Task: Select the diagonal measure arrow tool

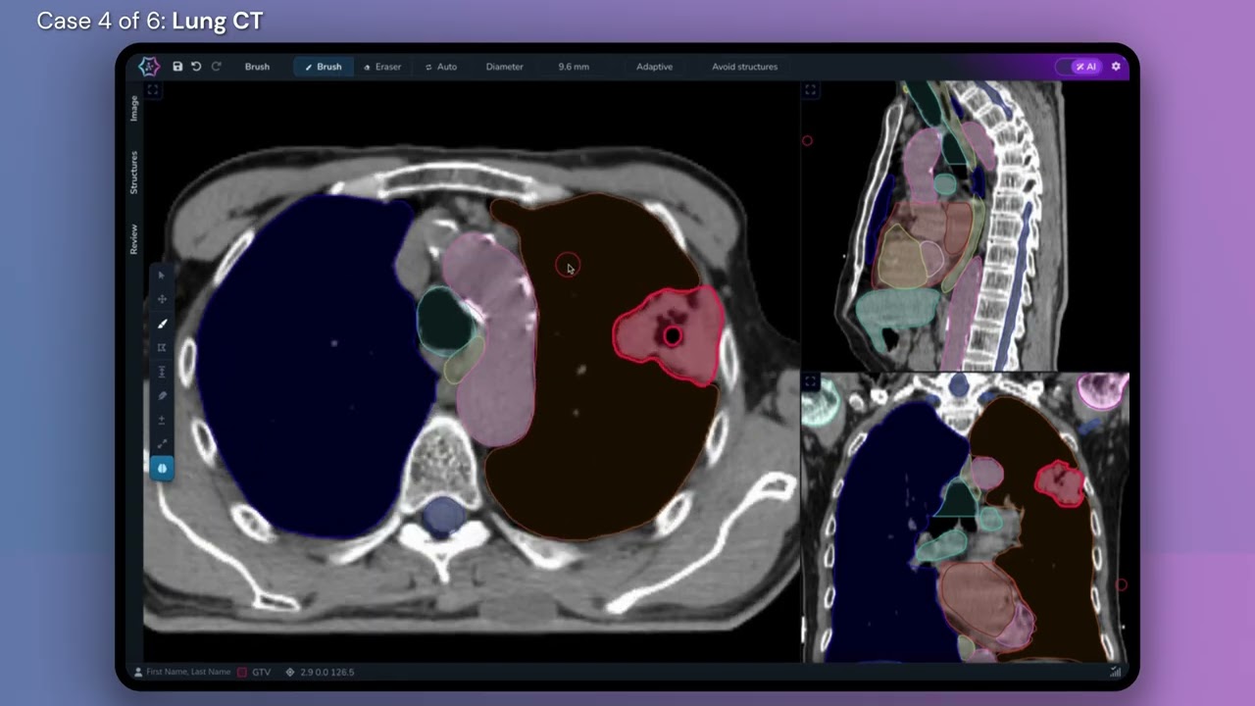Action: point(162,443)
